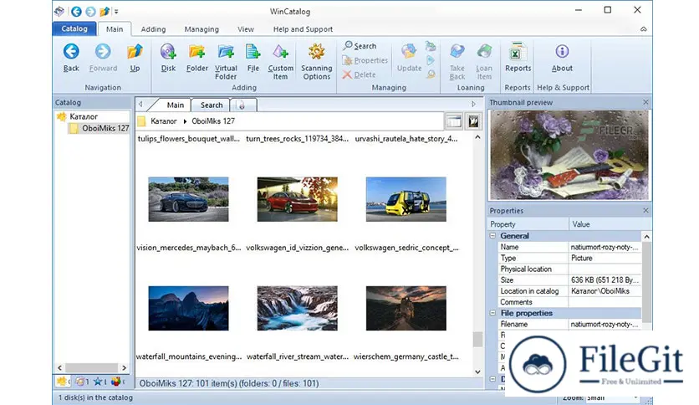
Task: Select the star favorites tab at bottom
Action: 99,382
